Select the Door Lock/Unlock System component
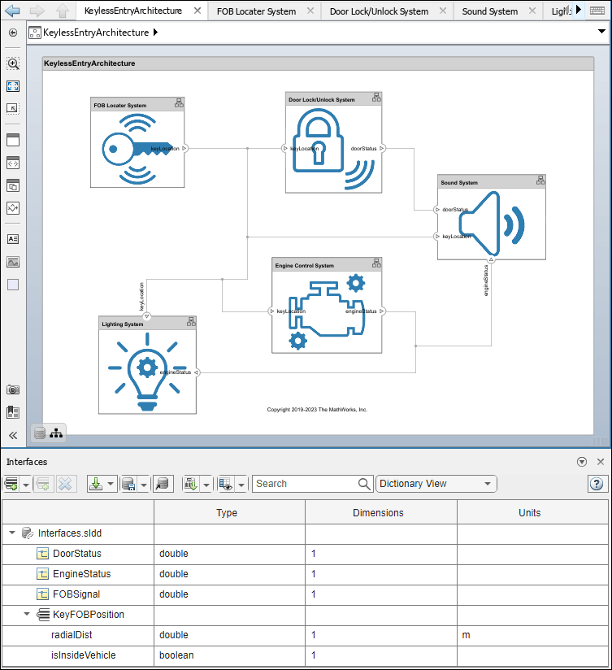 click(333, 142)
